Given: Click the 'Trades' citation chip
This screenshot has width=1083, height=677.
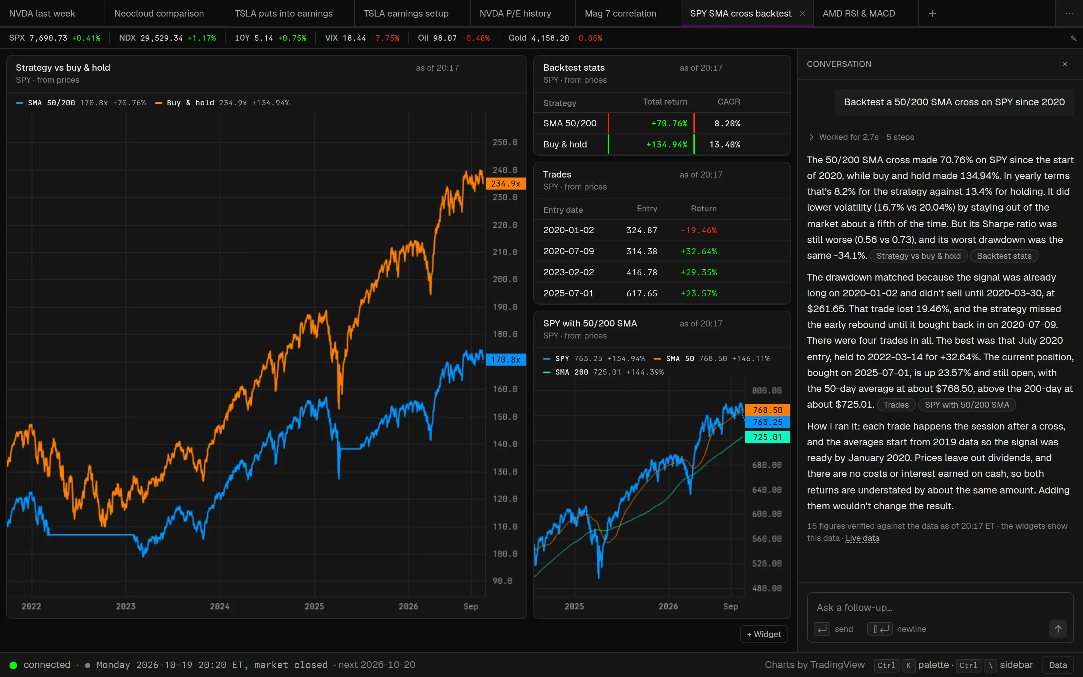Looking at the screenshot, I should 896,405.
